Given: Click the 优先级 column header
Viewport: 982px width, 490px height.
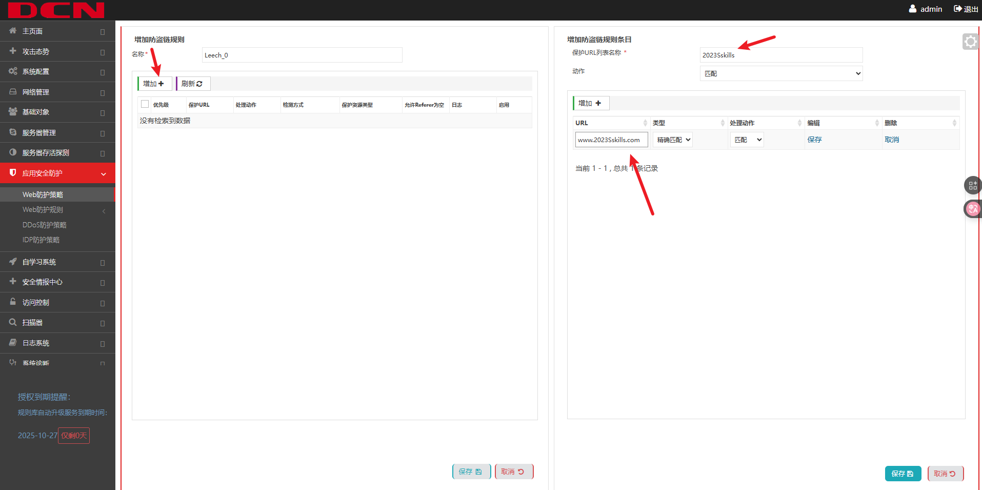Looking at the screenshot, I should point(161,105).
